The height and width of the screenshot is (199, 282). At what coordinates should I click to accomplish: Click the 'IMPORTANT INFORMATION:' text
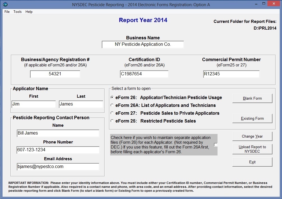[28, 183]
